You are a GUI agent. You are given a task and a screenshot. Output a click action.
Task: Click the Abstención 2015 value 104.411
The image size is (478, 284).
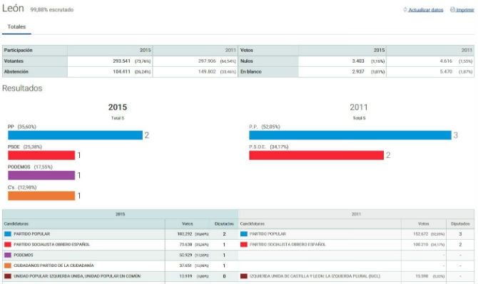[x=121, y=72]
